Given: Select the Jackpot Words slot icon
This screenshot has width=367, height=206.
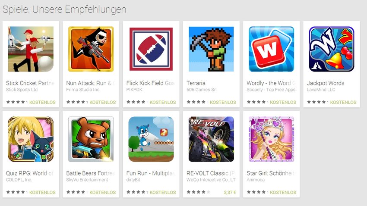Looking at the screenshot, I should pos(332,49).
